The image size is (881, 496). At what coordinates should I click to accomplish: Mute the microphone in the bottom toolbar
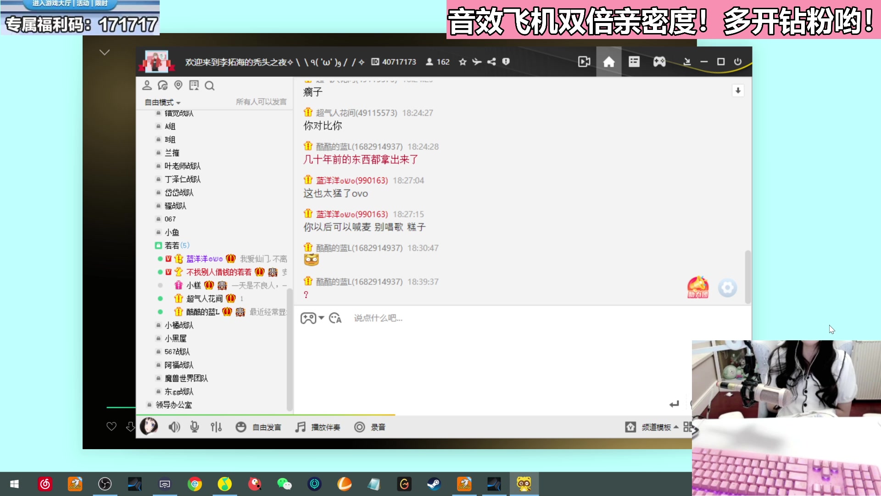tap(195, 427)
